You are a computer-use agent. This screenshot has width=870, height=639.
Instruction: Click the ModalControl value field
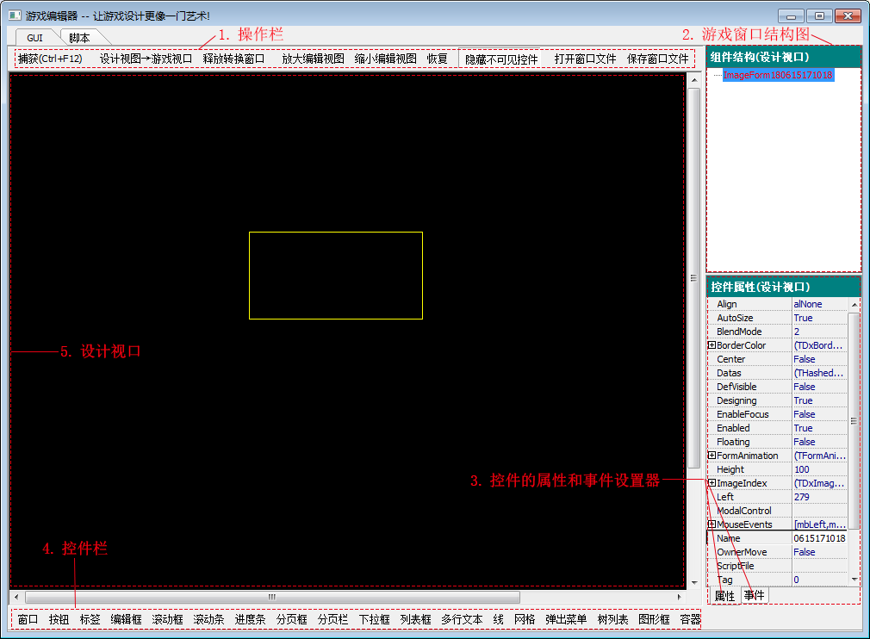coord(819,511)
